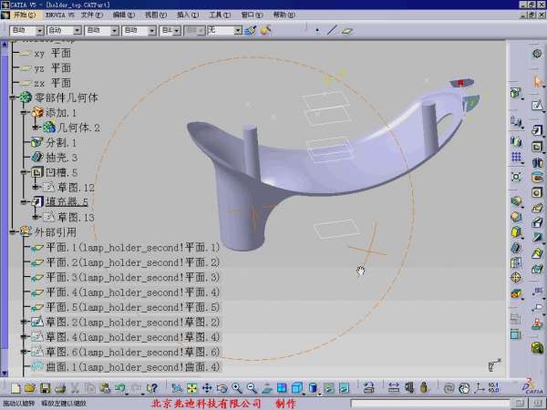Select the Pan view icon
547x410 pixels.
pos(207,388)
